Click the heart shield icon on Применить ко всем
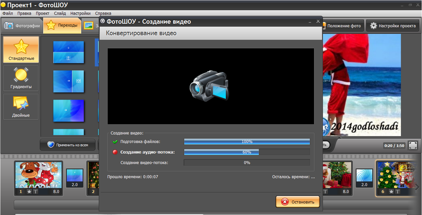Image resolution: width=422 pixels, height=215 pixels. [51, 145]
